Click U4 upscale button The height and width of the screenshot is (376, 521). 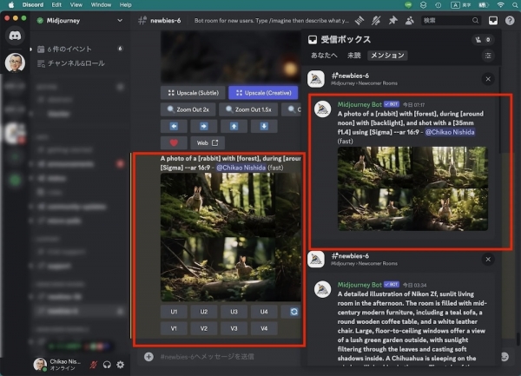click(264, 312)
